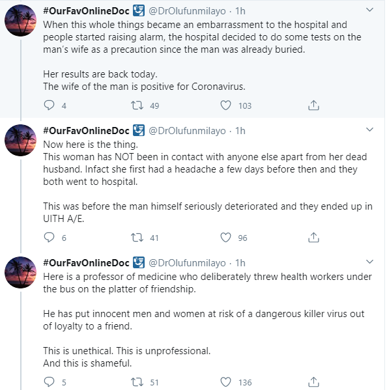Open the 1h timestamp on the second tweet
The height and width of the screenshot is (390, 387).
240,131
